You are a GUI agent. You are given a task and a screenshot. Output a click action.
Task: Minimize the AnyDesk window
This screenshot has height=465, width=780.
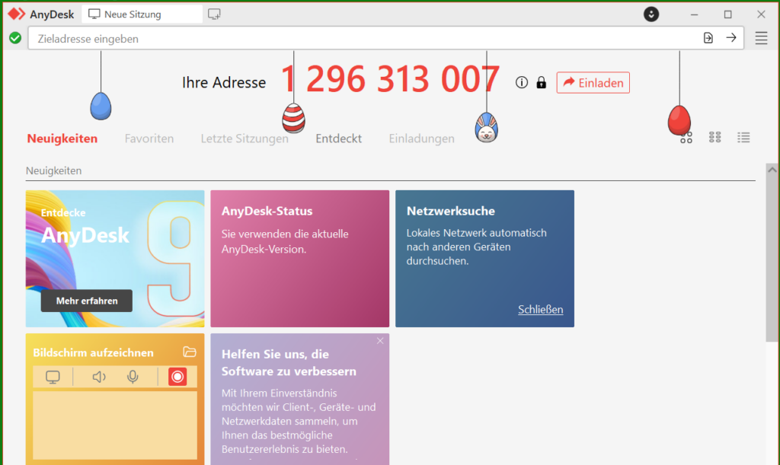click(x=694, y=14)
